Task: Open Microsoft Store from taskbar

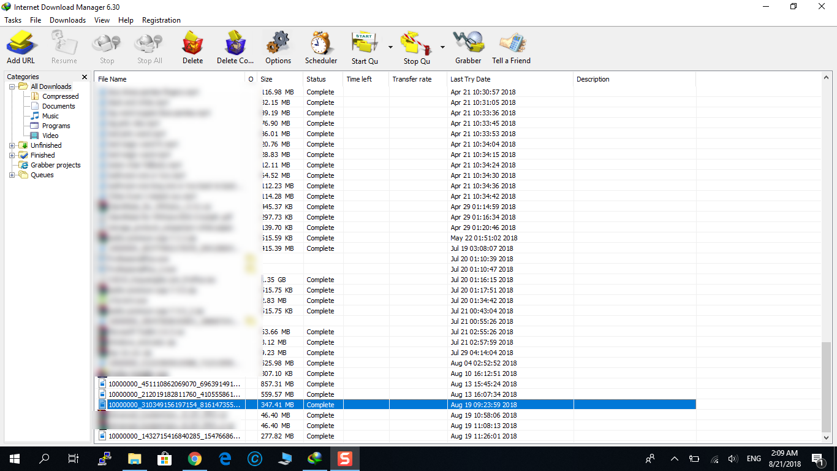Action: pyautogui.click(x=164, y=459)
